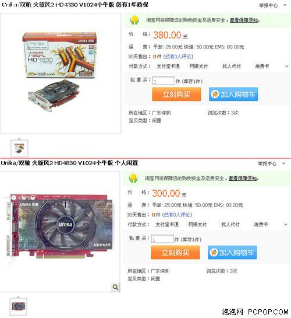Click the tulip guarantee icon in the bottom listing

coord(133,179)
